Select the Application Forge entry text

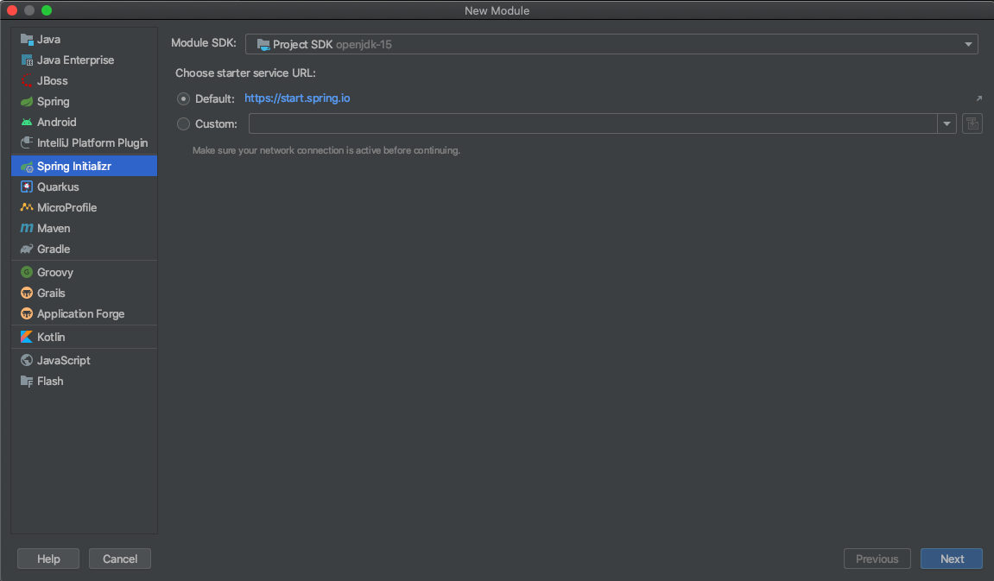(80, 313)
